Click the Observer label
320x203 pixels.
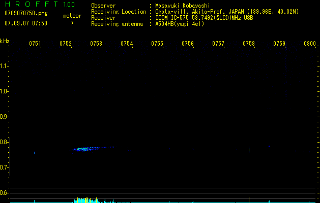103,6
